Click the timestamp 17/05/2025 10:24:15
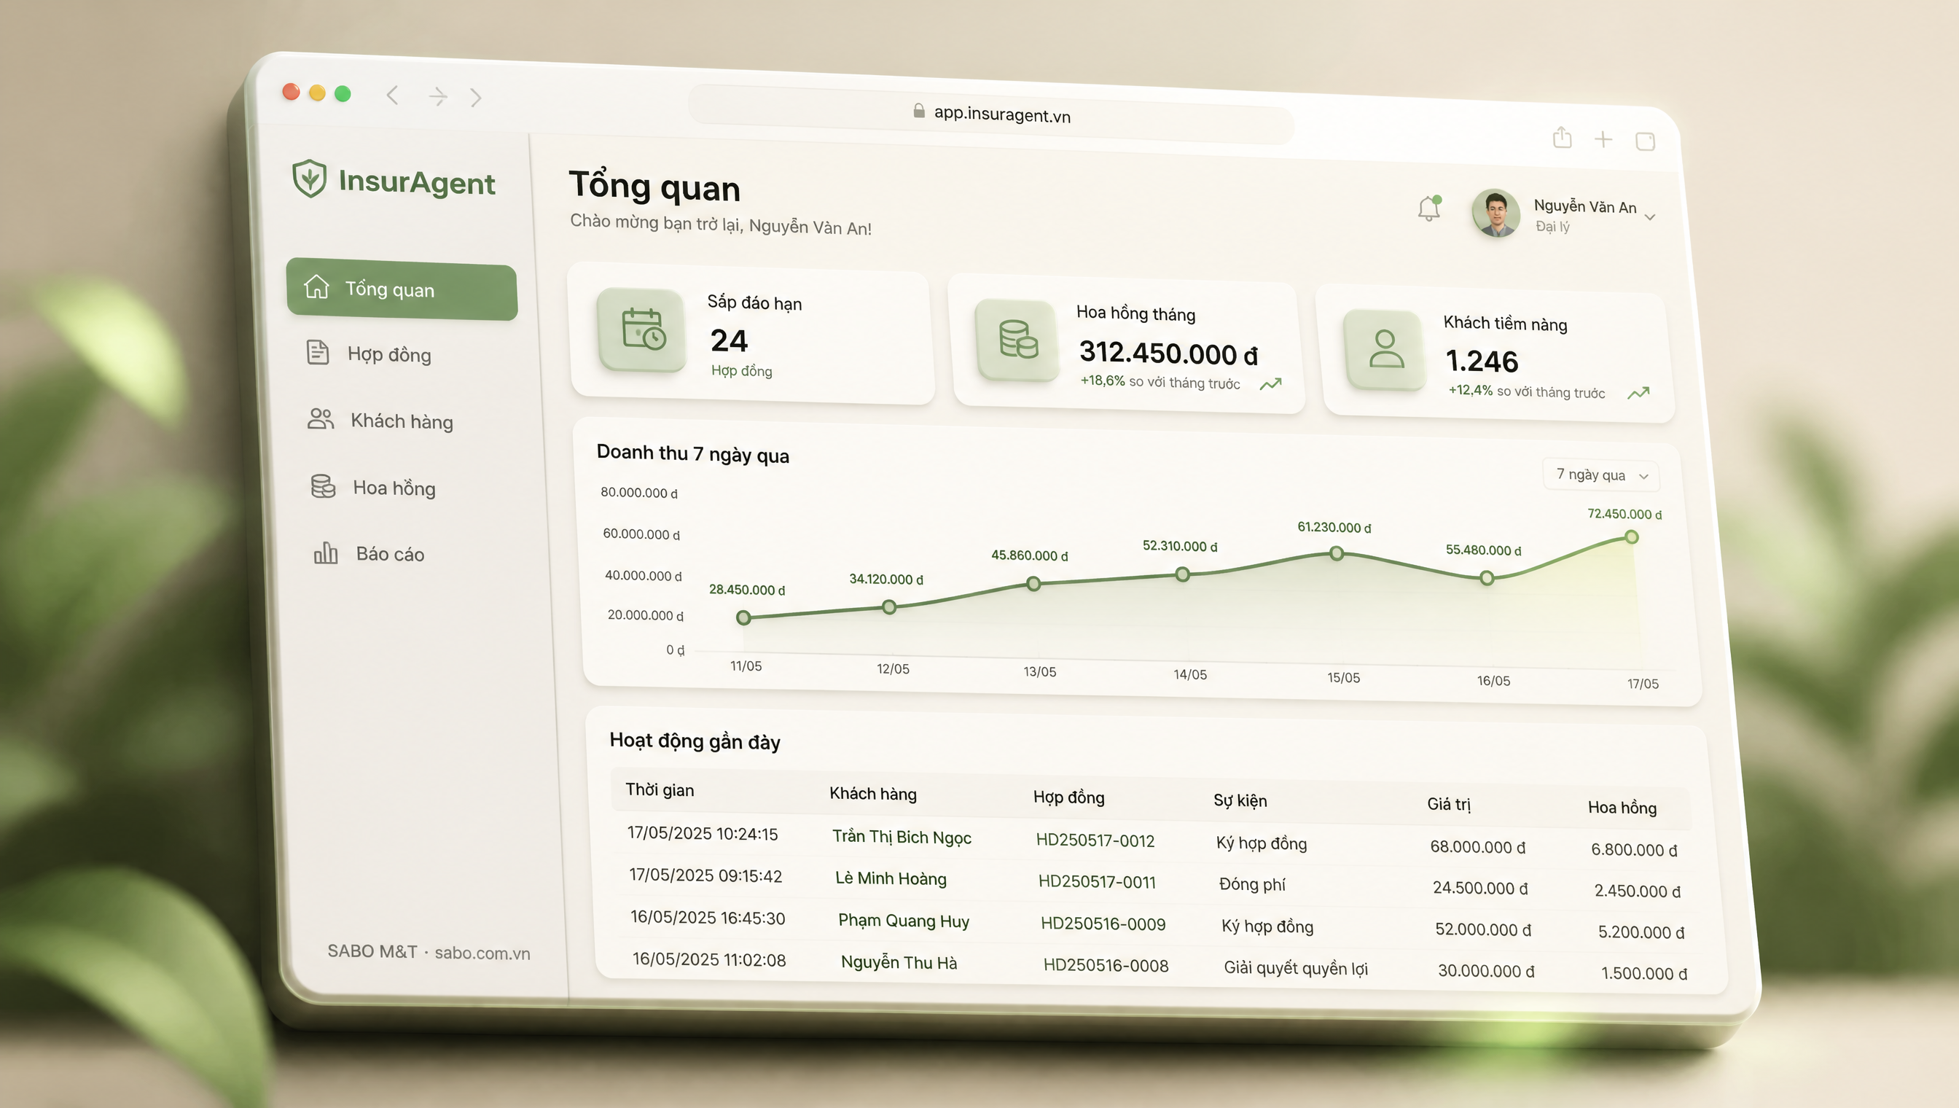 click(703, 833)
